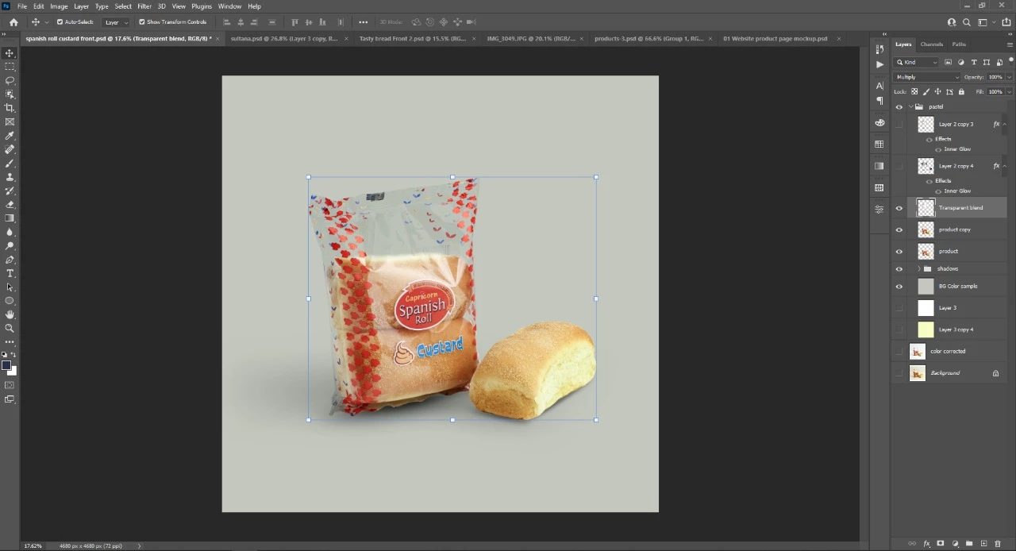Image resolution: width=1016 pixels, height=551 pixels.
Task: Open the Plugins menu
Action: point(202,6)
